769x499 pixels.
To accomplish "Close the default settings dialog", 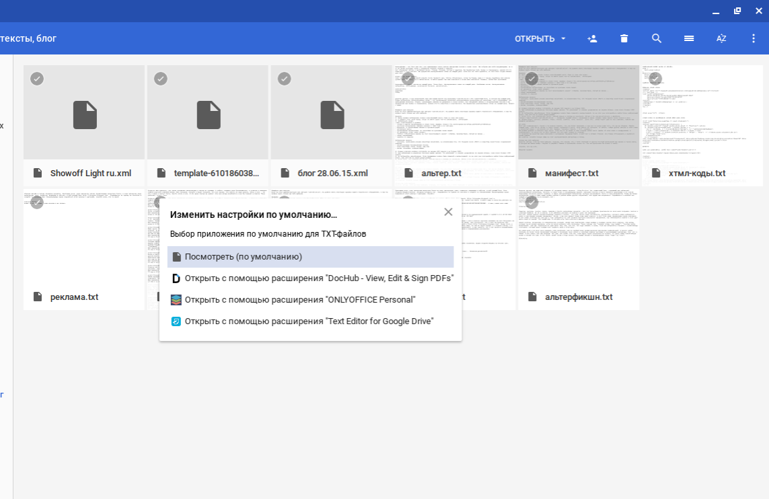I will (448, 212).
